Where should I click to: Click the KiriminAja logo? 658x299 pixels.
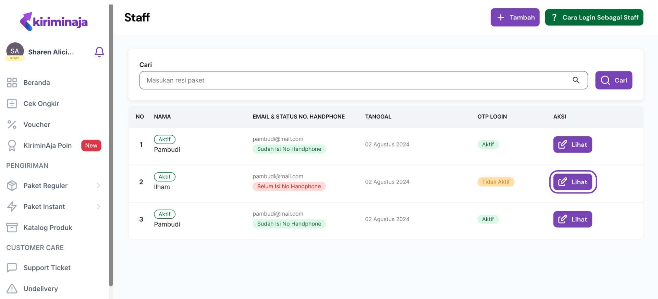click(54, 22)
